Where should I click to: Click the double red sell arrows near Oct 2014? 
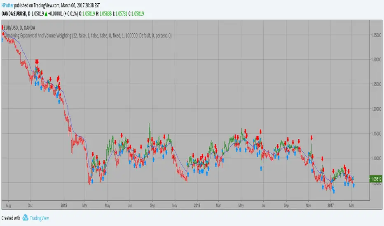tap(37, 61)
